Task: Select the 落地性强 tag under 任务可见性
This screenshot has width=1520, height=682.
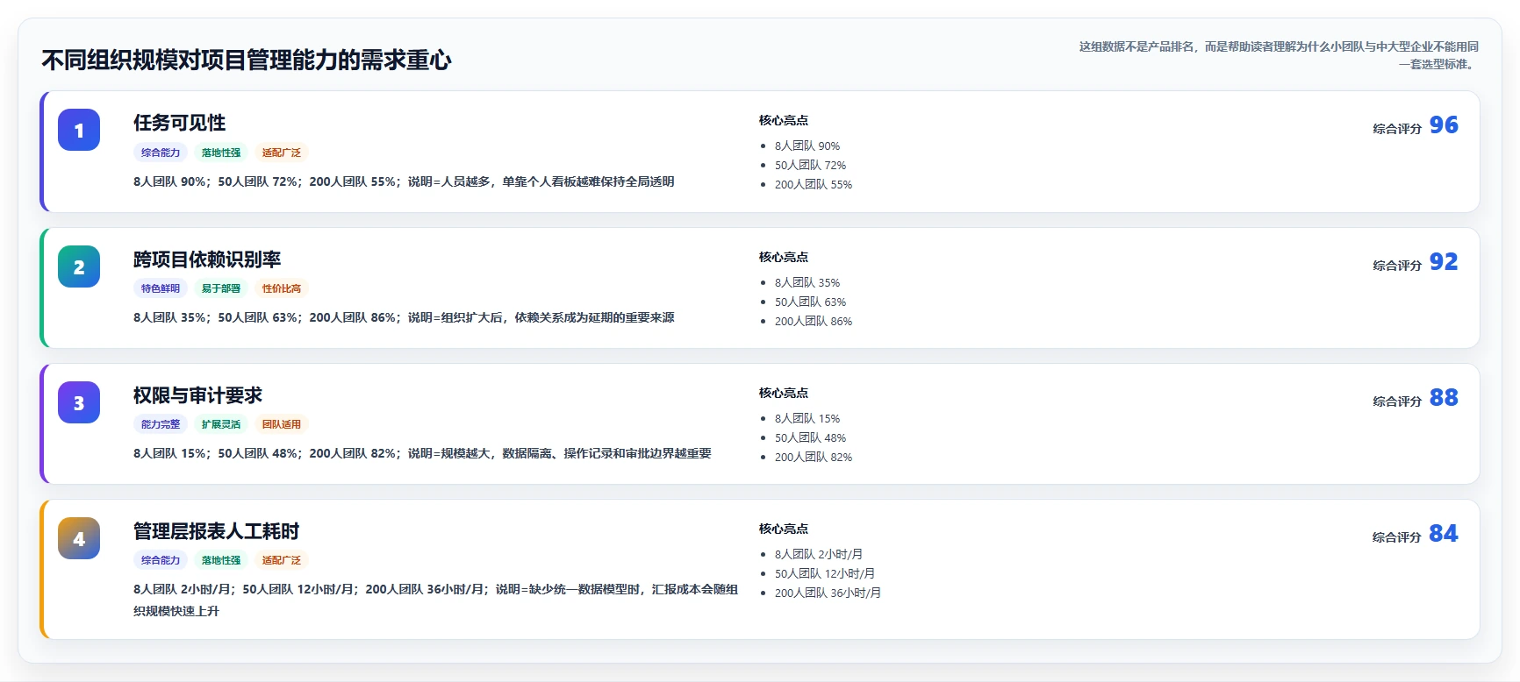Action: [221, 153]
